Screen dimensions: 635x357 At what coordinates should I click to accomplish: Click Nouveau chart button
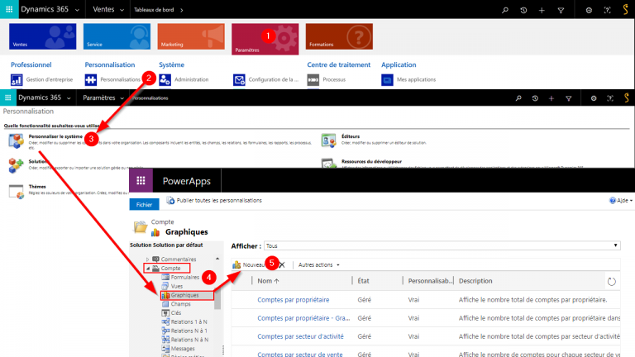249,264
